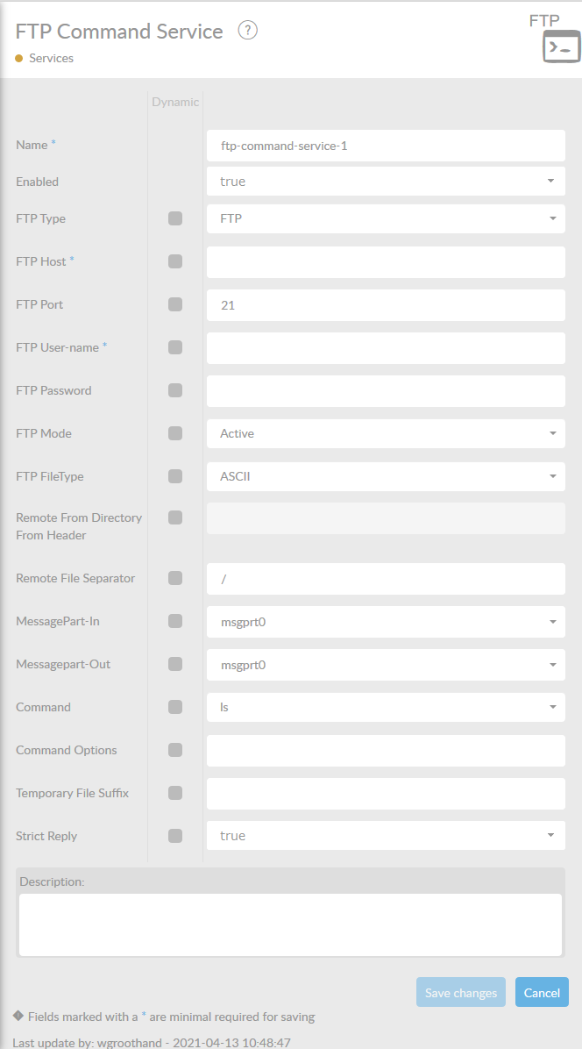
Task: Focus the FTP Host text field
Action: click(x=386, y=261)
